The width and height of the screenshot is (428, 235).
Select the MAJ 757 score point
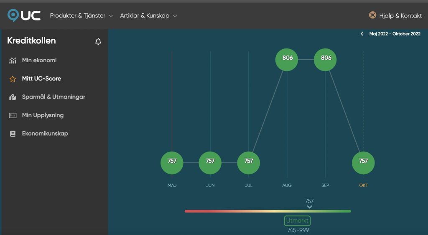tap(172, 163)
